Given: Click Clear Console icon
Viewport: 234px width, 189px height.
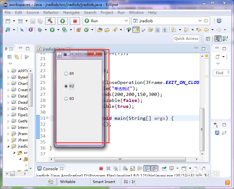Looking at the screenshot, I should [125, 169].
